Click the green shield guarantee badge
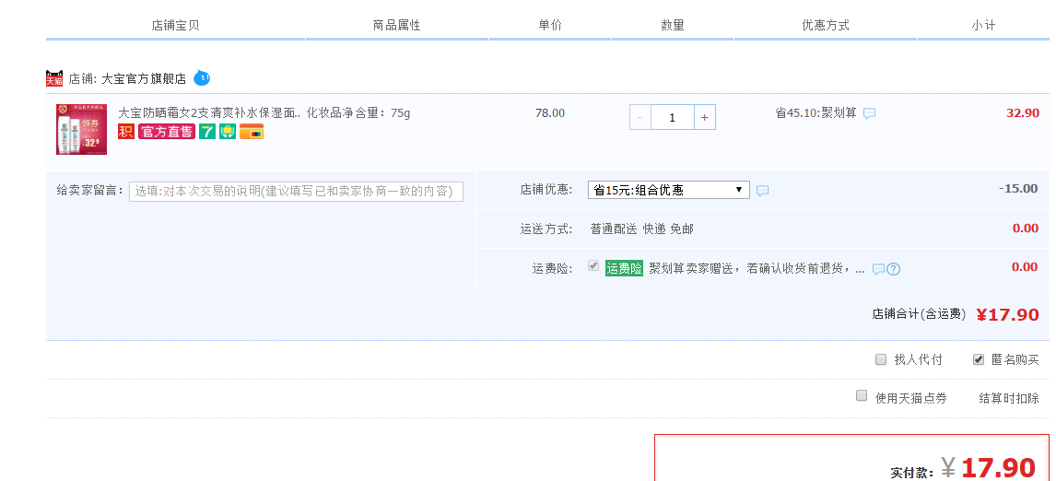 (228, 132)
